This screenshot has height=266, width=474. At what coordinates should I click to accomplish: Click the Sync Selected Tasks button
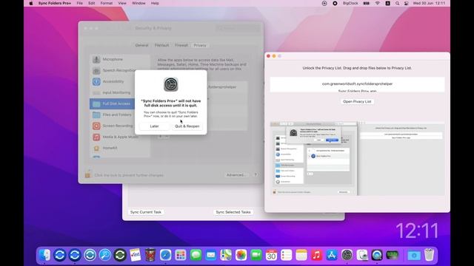pos(233,212)
